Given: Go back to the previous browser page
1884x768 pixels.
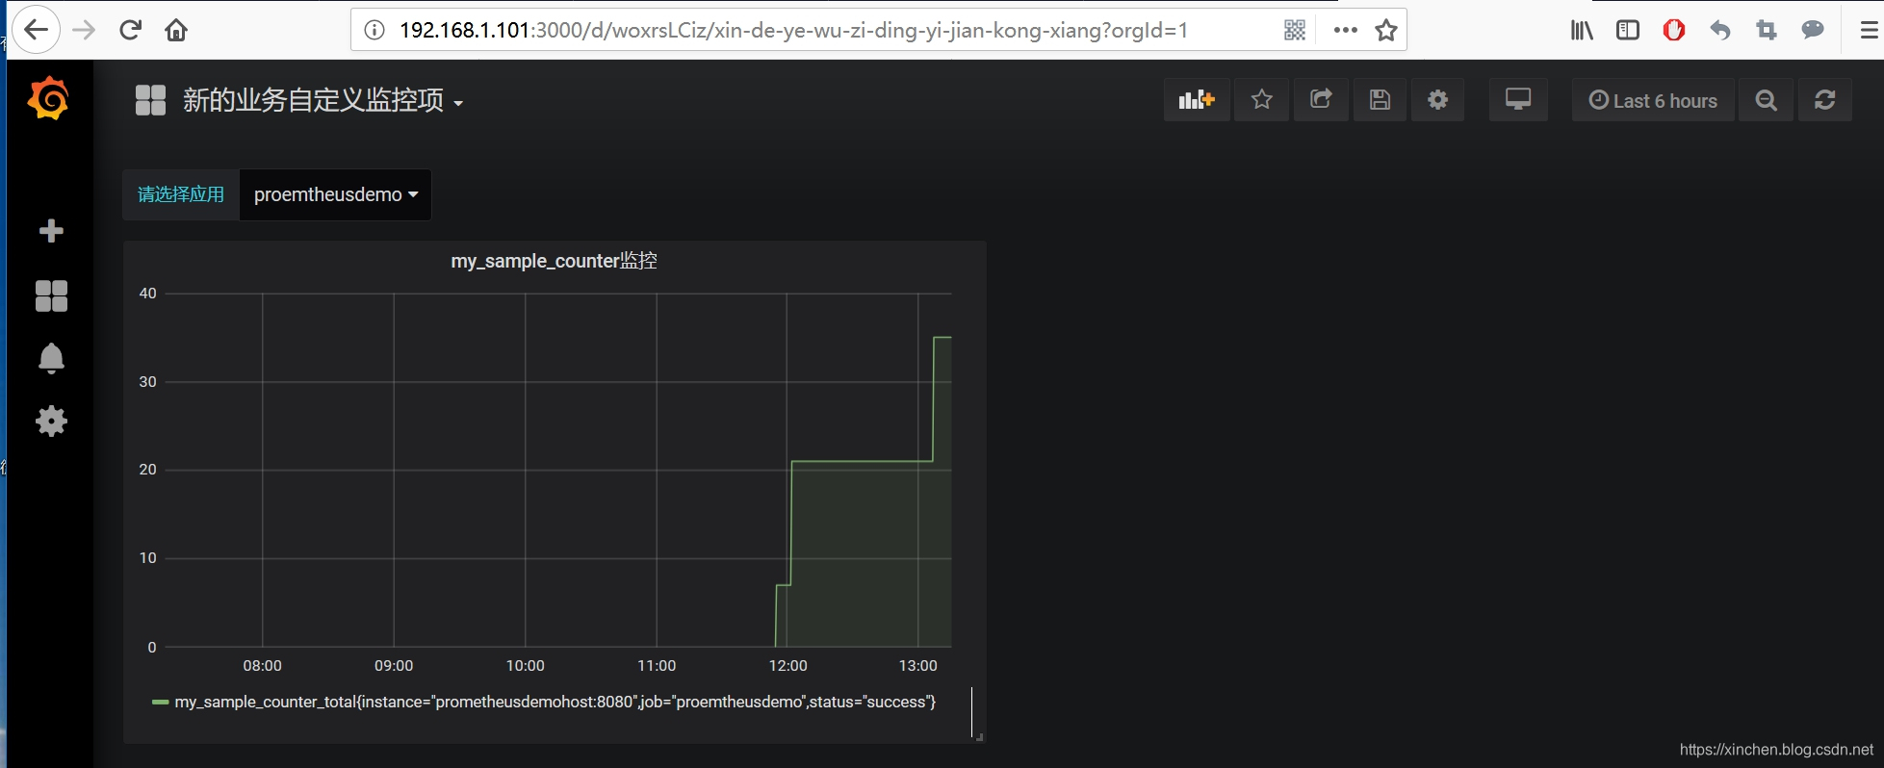Looking at the screenshot, I should pyautogui.click(x=36, y=30).
